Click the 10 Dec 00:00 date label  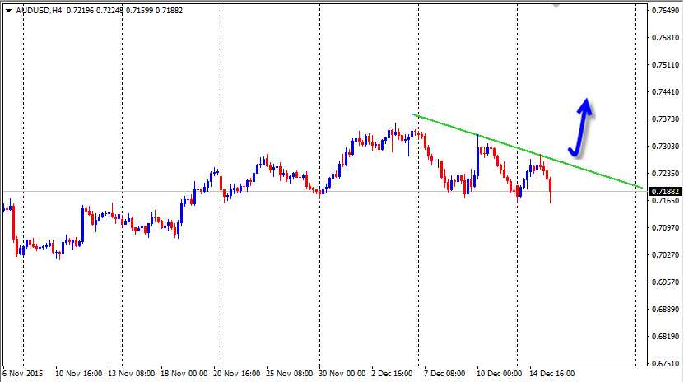[499, 374]
